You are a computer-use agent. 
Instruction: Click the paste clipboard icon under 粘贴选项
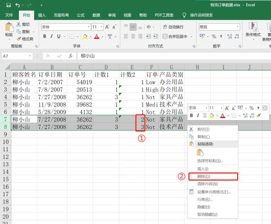click(x=200, y=153)
